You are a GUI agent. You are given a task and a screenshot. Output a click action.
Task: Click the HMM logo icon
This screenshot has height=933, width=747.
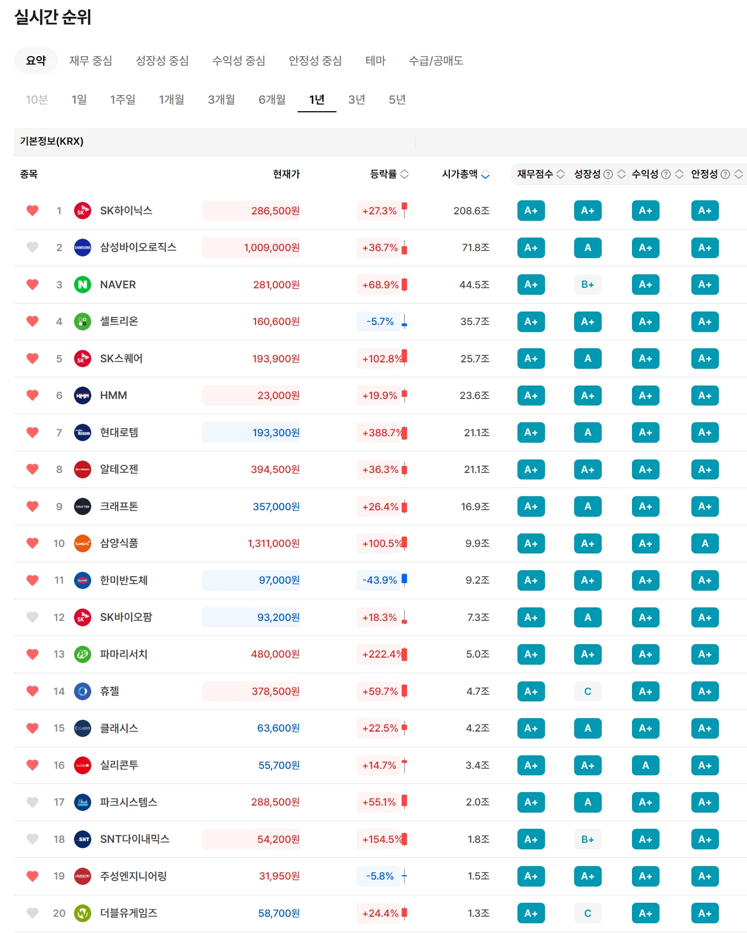pos(82,395)
